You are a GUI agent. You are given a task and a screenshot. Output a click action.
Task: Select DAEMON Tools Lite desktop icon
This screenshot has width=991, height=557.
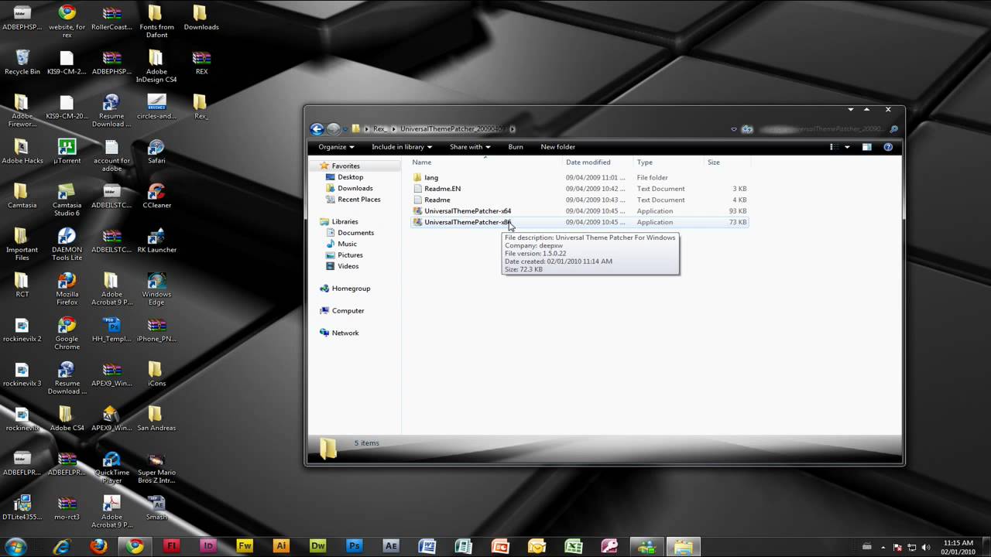(x=67, y=244)
